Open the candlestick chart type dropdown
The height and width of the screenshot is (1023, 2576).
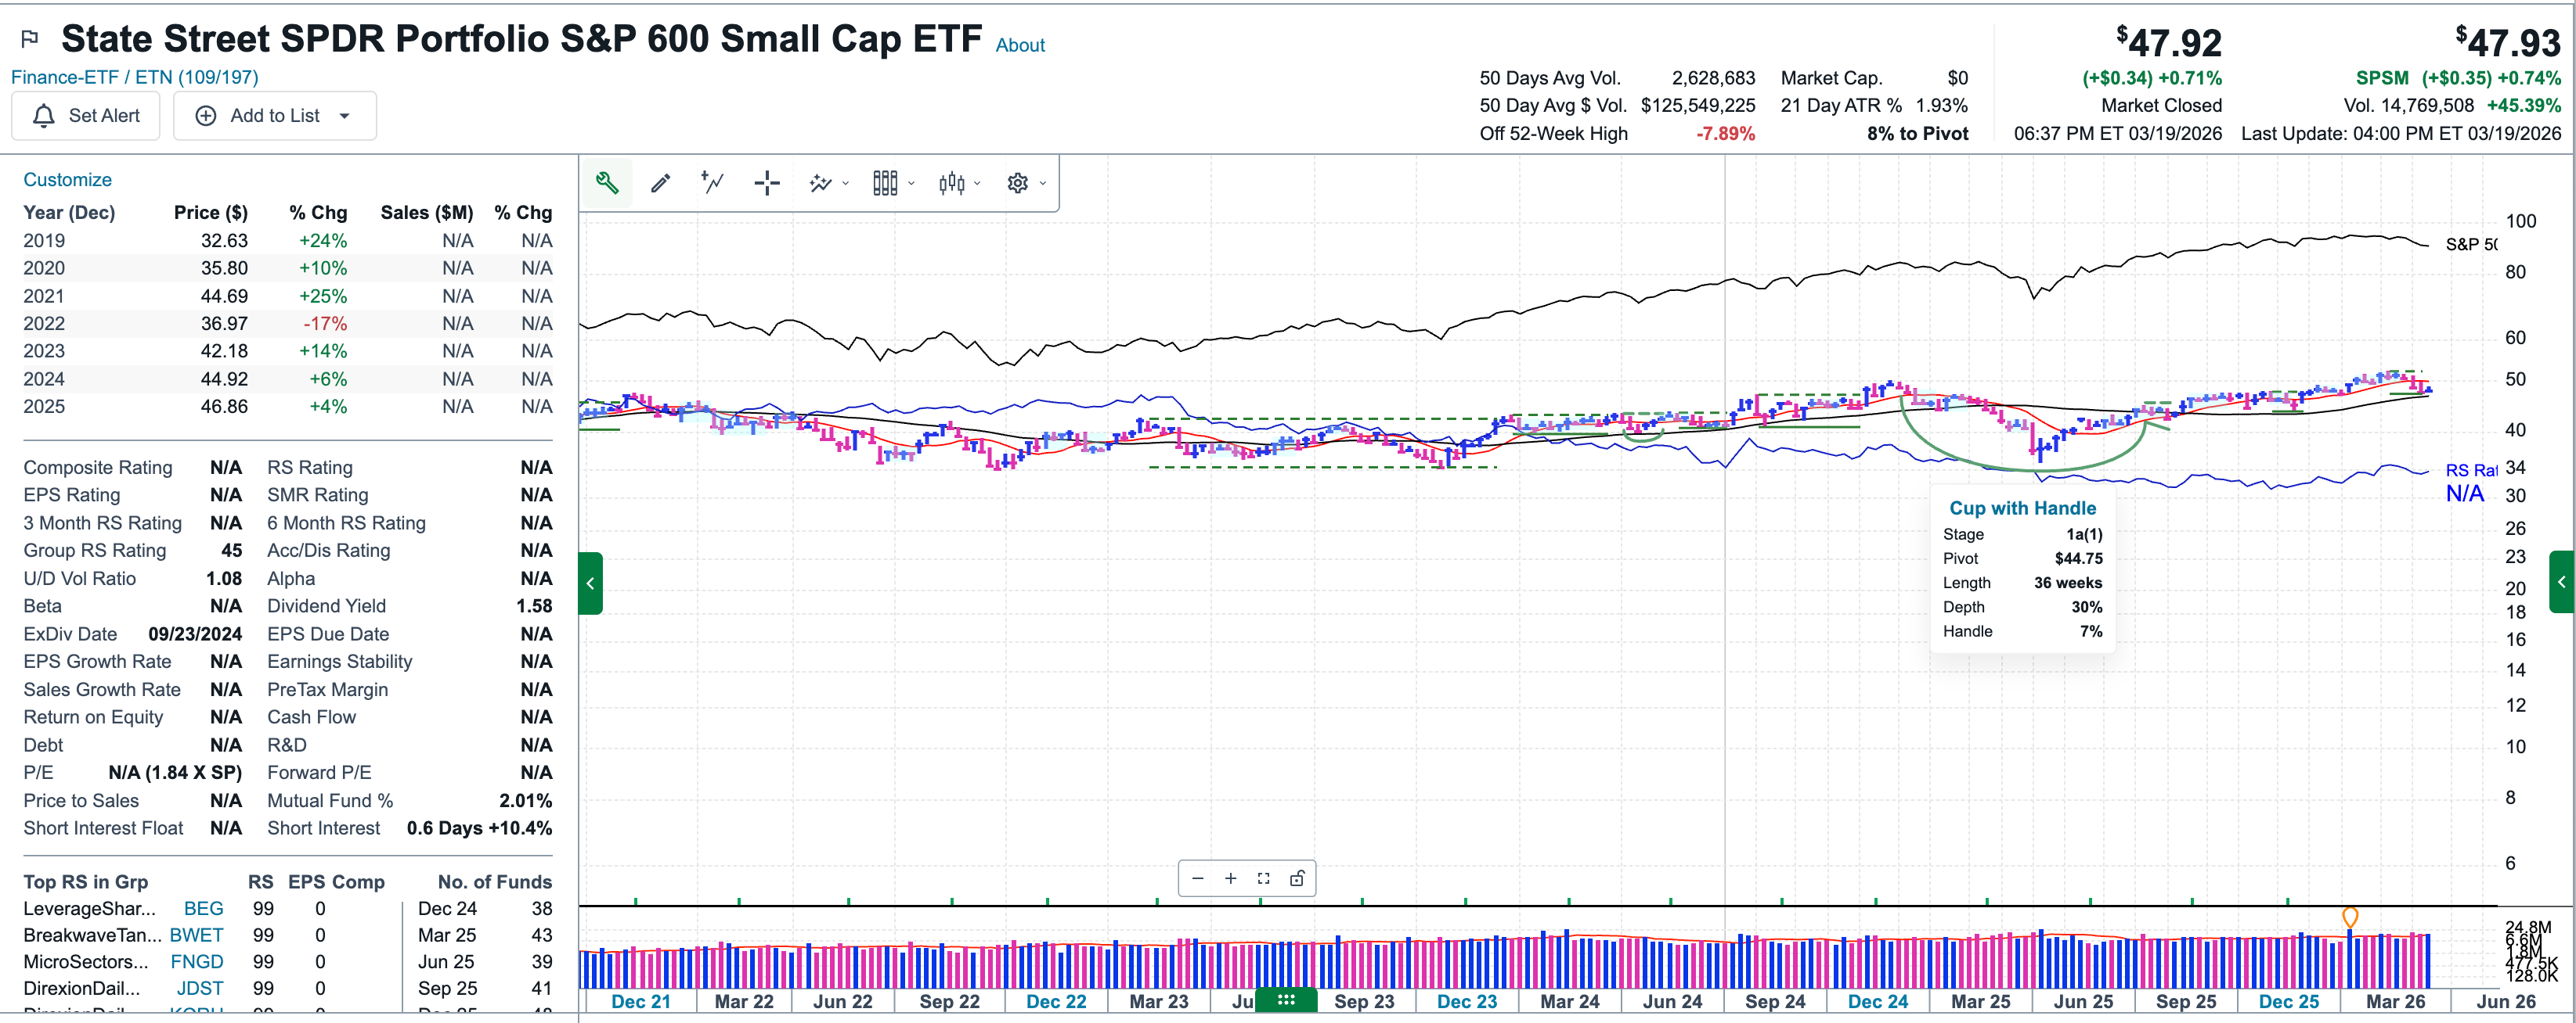959,183
